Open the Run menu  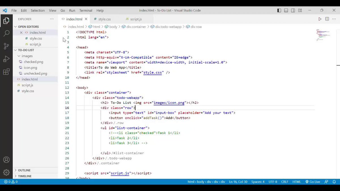[x=72, y=10]
